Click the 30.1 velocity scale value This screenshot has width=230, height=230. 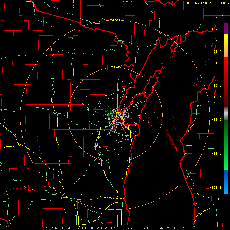pyautogui.click(x=217, y=86)
